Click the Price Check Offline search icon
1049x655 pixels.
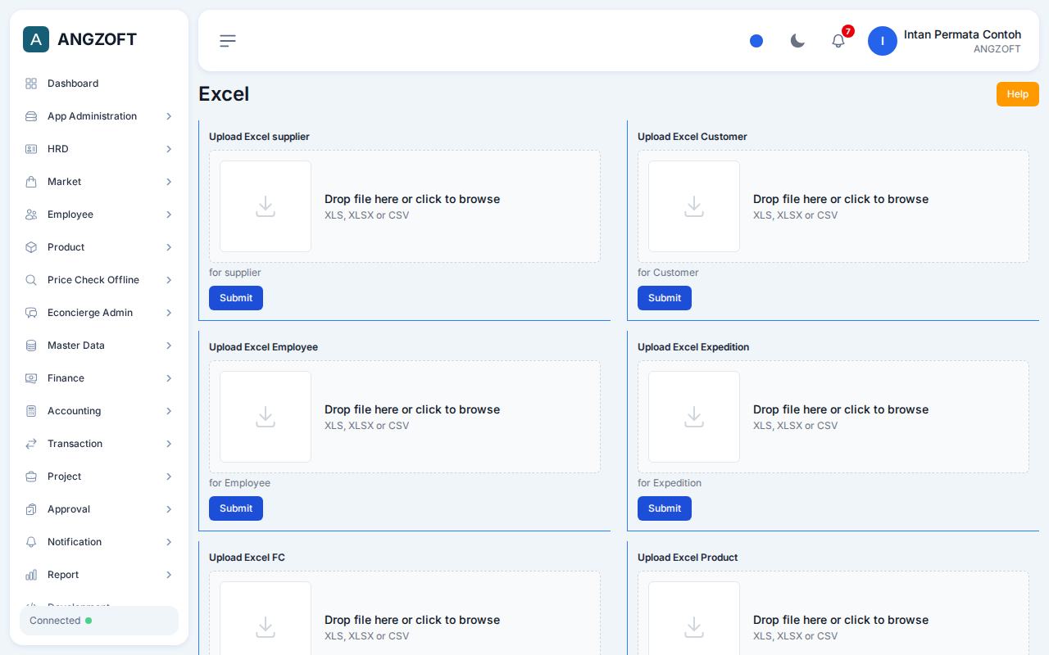(x=31, y=280)
